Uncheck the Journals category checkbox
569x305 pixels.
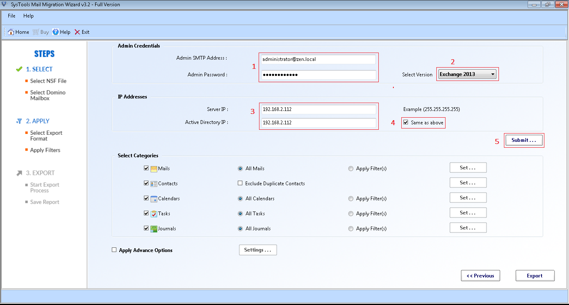click(x=146, y=228)
